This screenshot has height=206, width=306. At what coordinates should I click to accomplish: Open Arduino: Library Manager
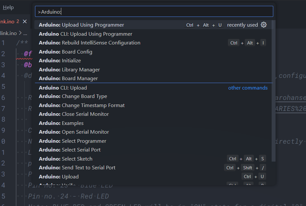[x=153, y=69]
